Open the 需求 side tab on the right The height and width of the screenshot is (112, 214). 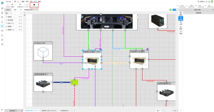[181, 28]
